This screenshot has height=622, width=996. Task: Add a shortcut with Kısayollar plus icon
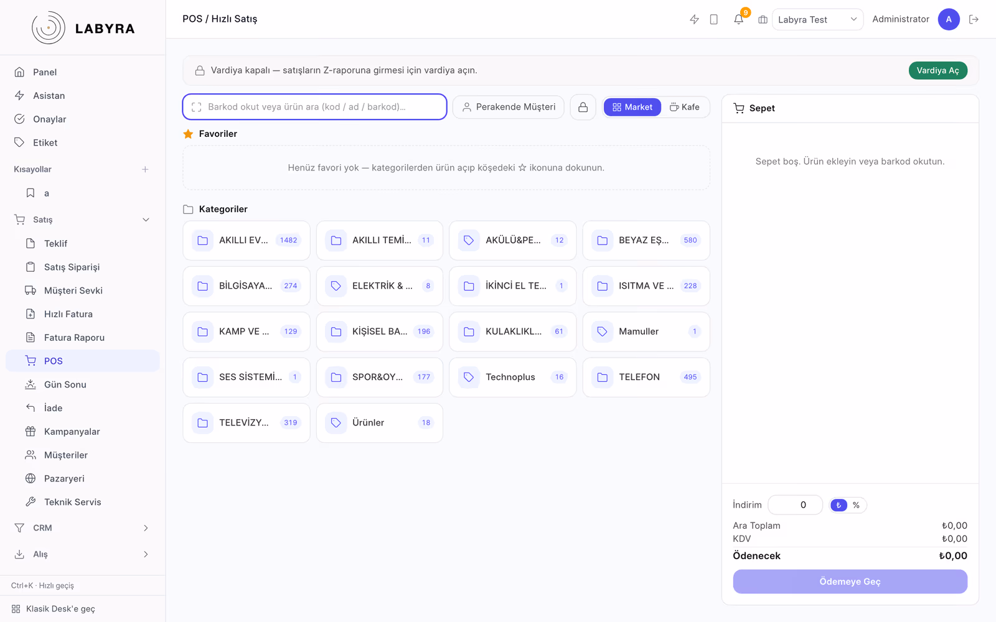pyautogui.click(x=145, y=169)
